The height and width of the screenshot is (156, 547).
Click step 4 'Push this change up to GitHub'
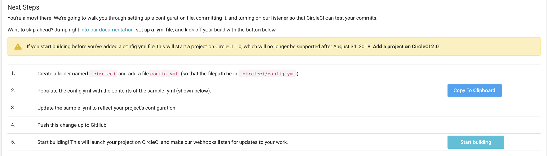[72, 125]
